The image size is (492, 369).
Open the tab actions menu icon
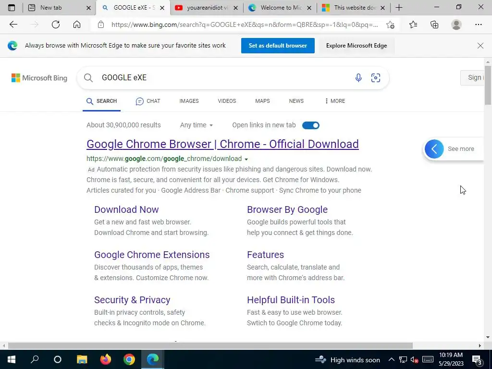coord(12,8)
